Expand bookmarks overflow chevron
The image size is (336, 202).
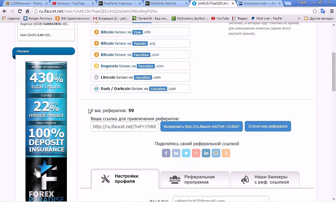point(299,18)
